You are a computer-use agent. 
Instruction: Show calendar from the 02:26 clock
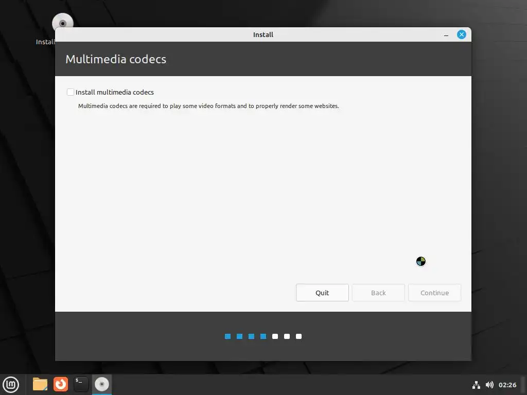coord(507,385)
